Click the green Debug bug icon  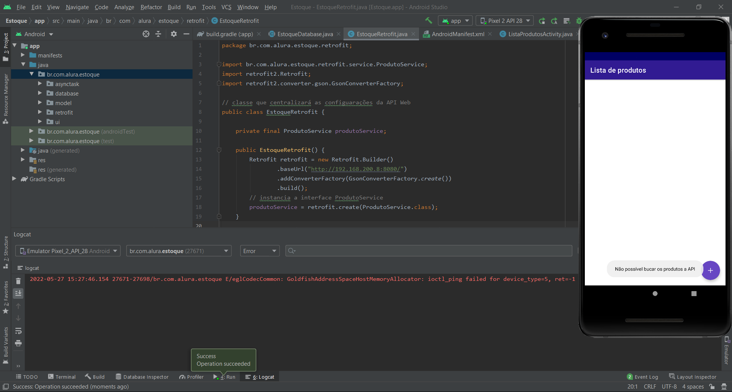click(579, 21)
